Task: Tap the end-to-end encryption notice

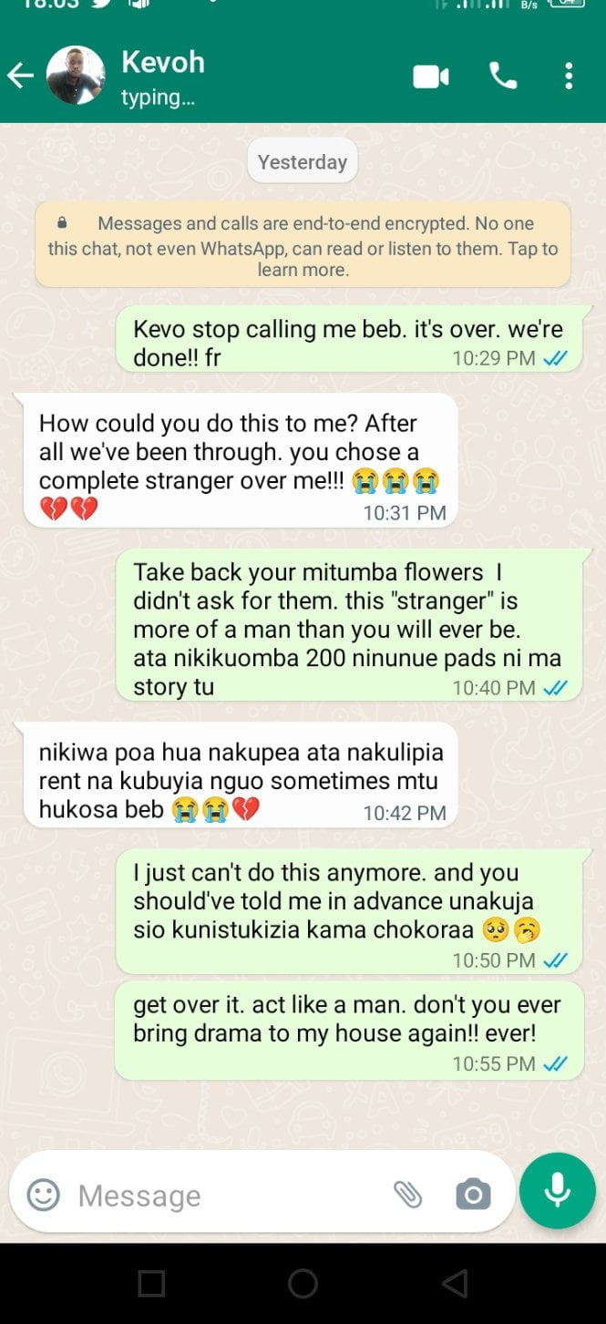Action: (303, 246)
